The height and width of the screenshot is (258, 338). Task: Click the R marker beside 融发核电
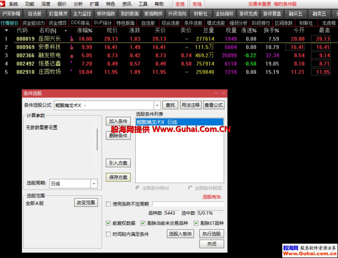tap(72, 56)
